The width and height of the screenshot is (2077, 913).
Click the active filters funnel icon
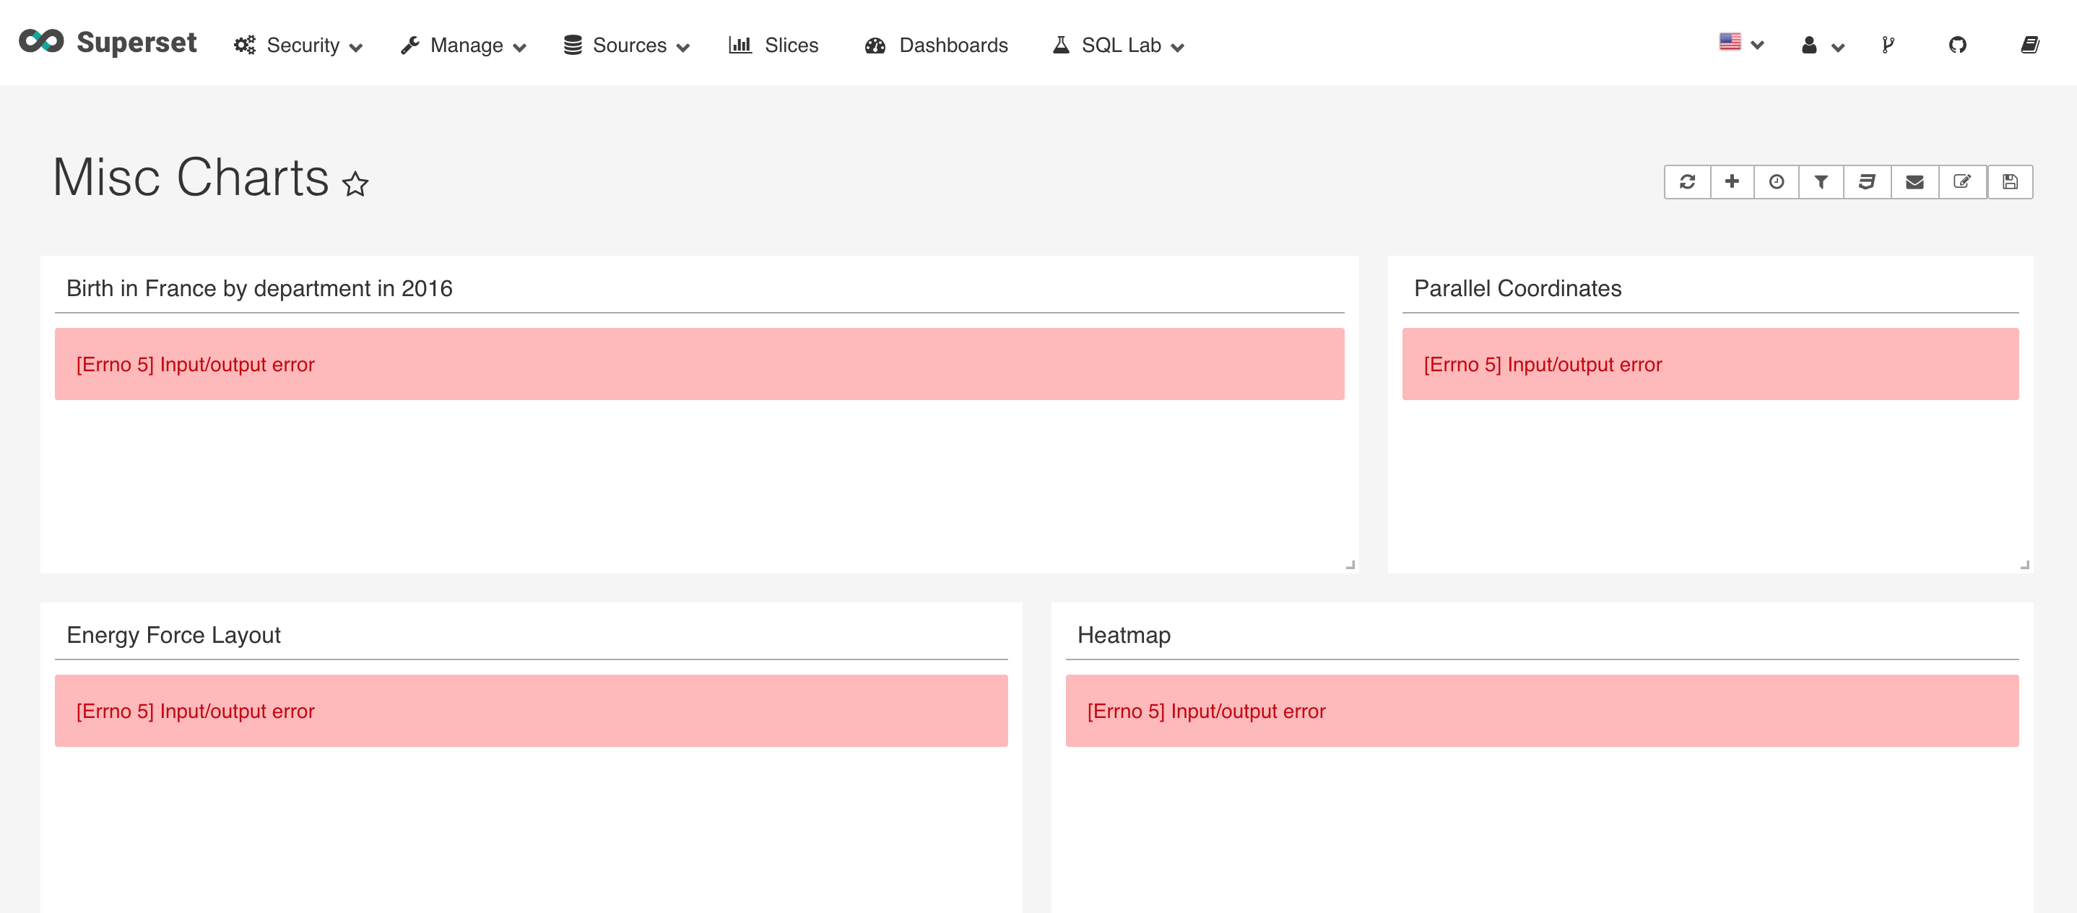(x=1821, y=182)
